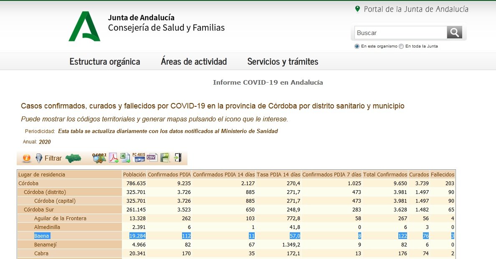Image resolution: width=496 pixels, height=259 pixels.
Task: Enable the 'En este organismo' search option
Action: coord(357,46)
